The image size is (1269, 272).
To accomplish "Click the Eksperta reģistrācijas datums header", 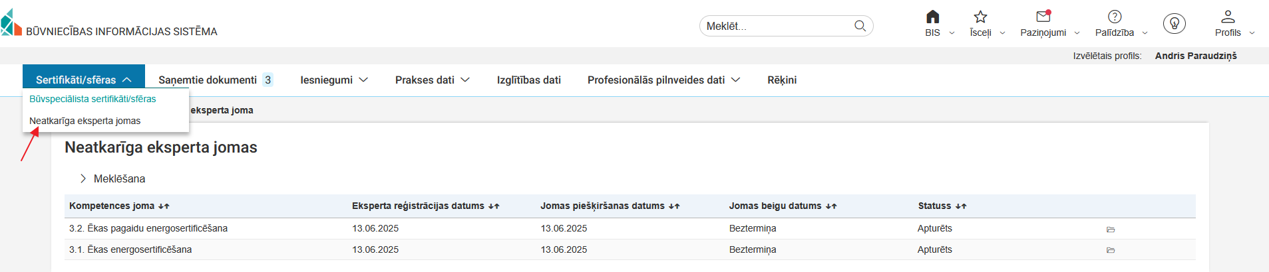I will click(x=418, y=206).
